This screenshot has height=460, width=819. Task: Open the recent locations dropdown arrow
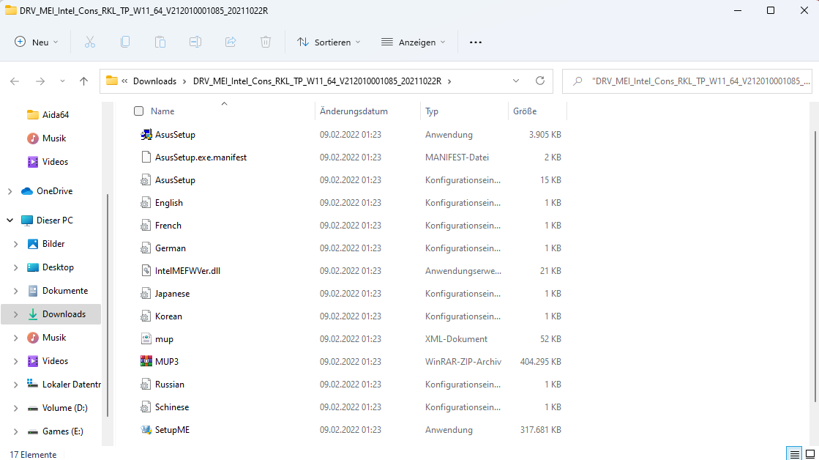(x=62, y=81)
